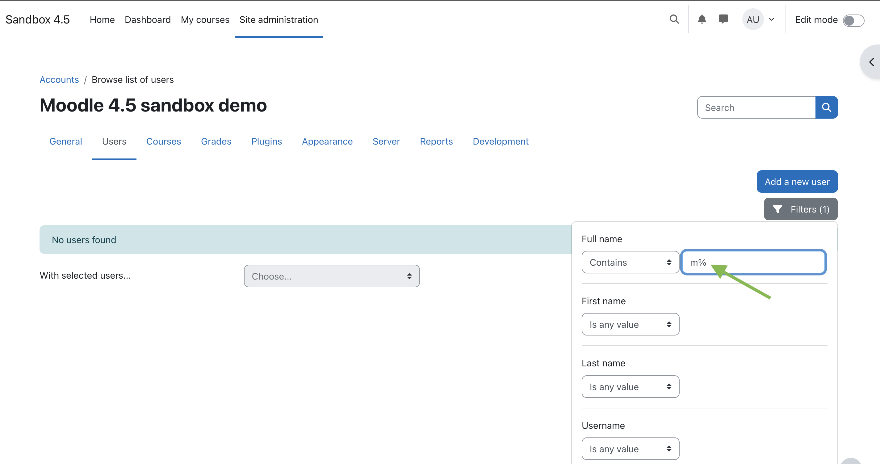Viewport: 880px width, 464px height.
Task: Click Browse list of users breadcrumb text
Action: tap(132, 79)
